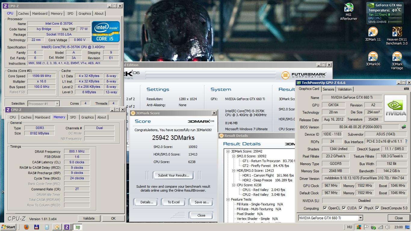Open MSI Afterburner desktop shortcut
The height and width of the screenshot is (231, 411).
pos(348,12)
